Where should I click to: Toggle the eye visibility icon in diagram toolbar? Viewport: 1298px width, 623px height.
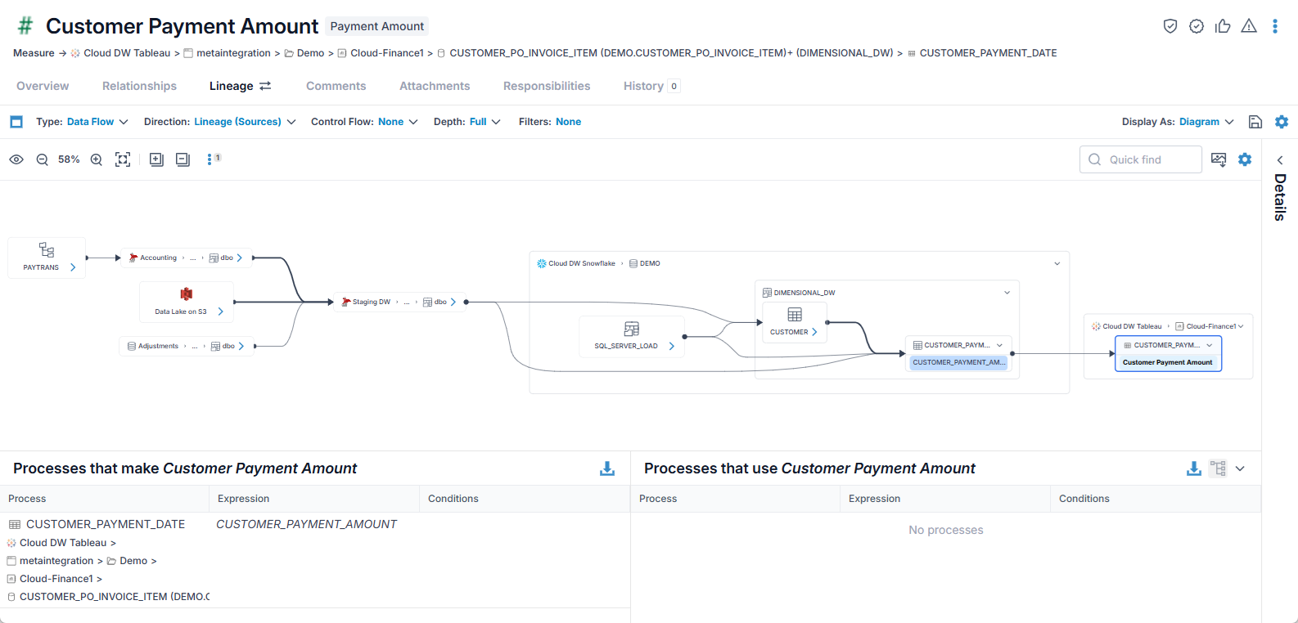pyautogui.click(x=16, y=159)
